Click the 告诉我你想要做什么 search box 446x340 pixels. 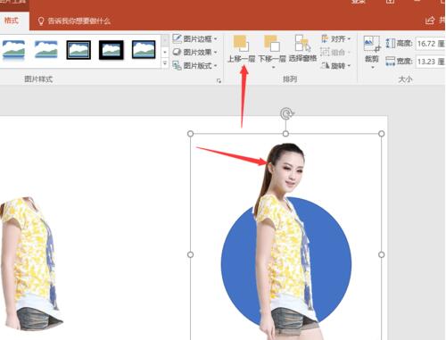click(79, 21)
